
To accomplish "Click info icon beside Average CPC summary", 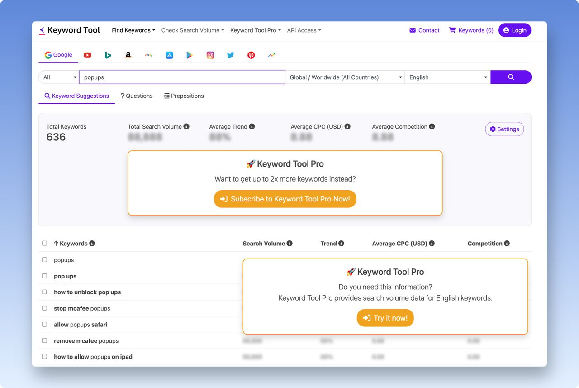I will (x=347, y=127).
